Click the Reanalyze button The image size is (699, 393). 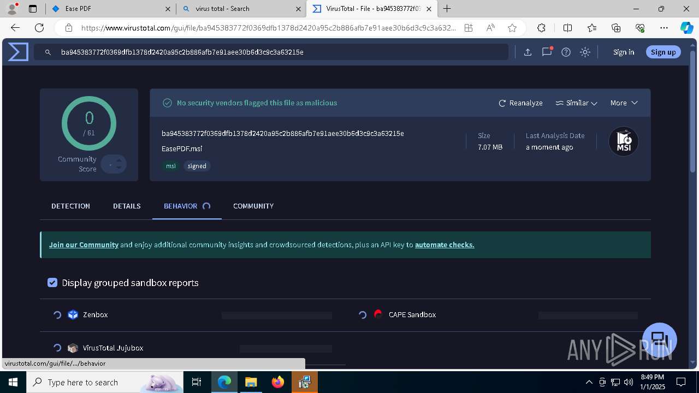click(520, 103)
